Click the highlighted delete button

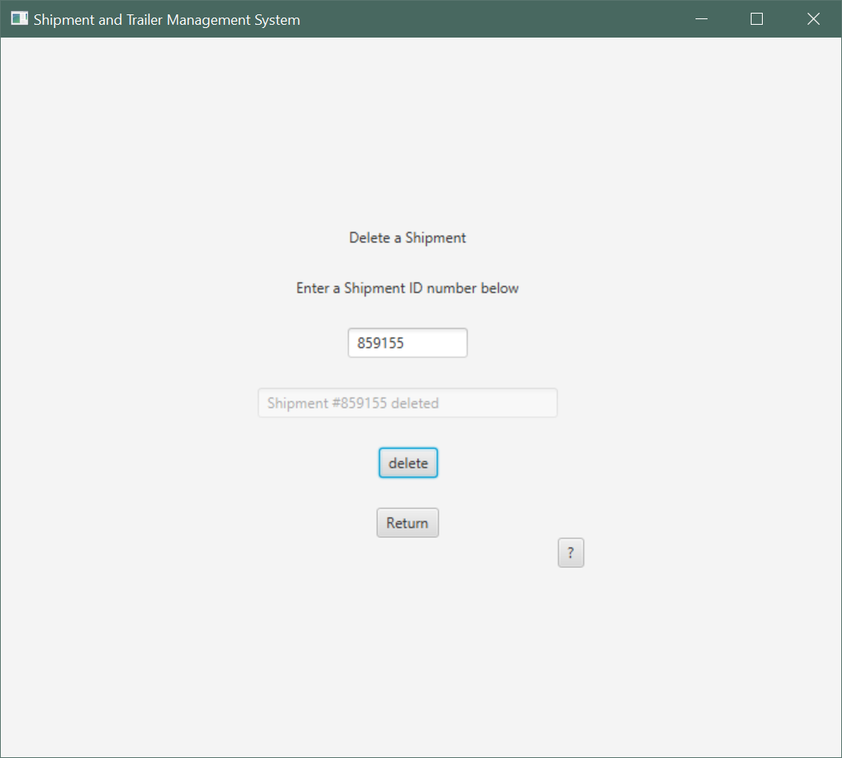408,462
